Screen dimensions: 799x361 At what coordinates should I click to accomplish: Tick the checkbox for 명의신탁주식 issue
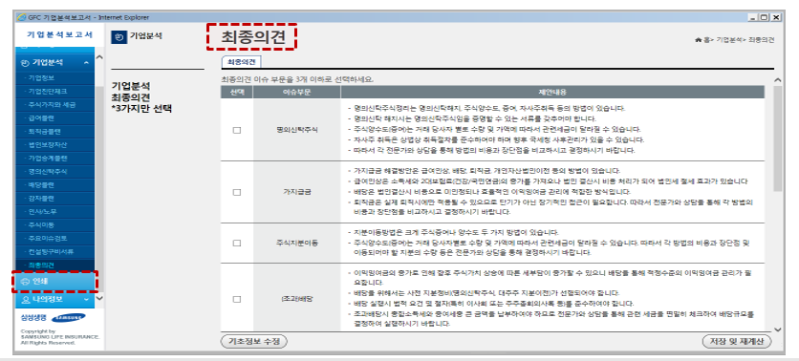click(236, 130)
